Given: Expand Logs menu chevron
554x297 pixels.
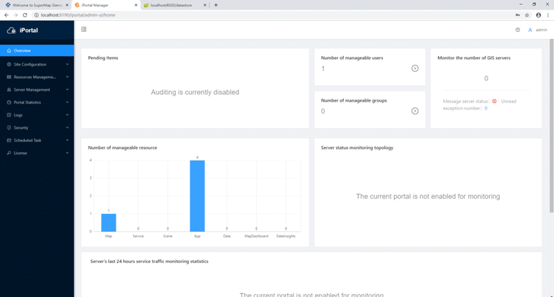Looking at the screenshot, I should pos(67,115).
